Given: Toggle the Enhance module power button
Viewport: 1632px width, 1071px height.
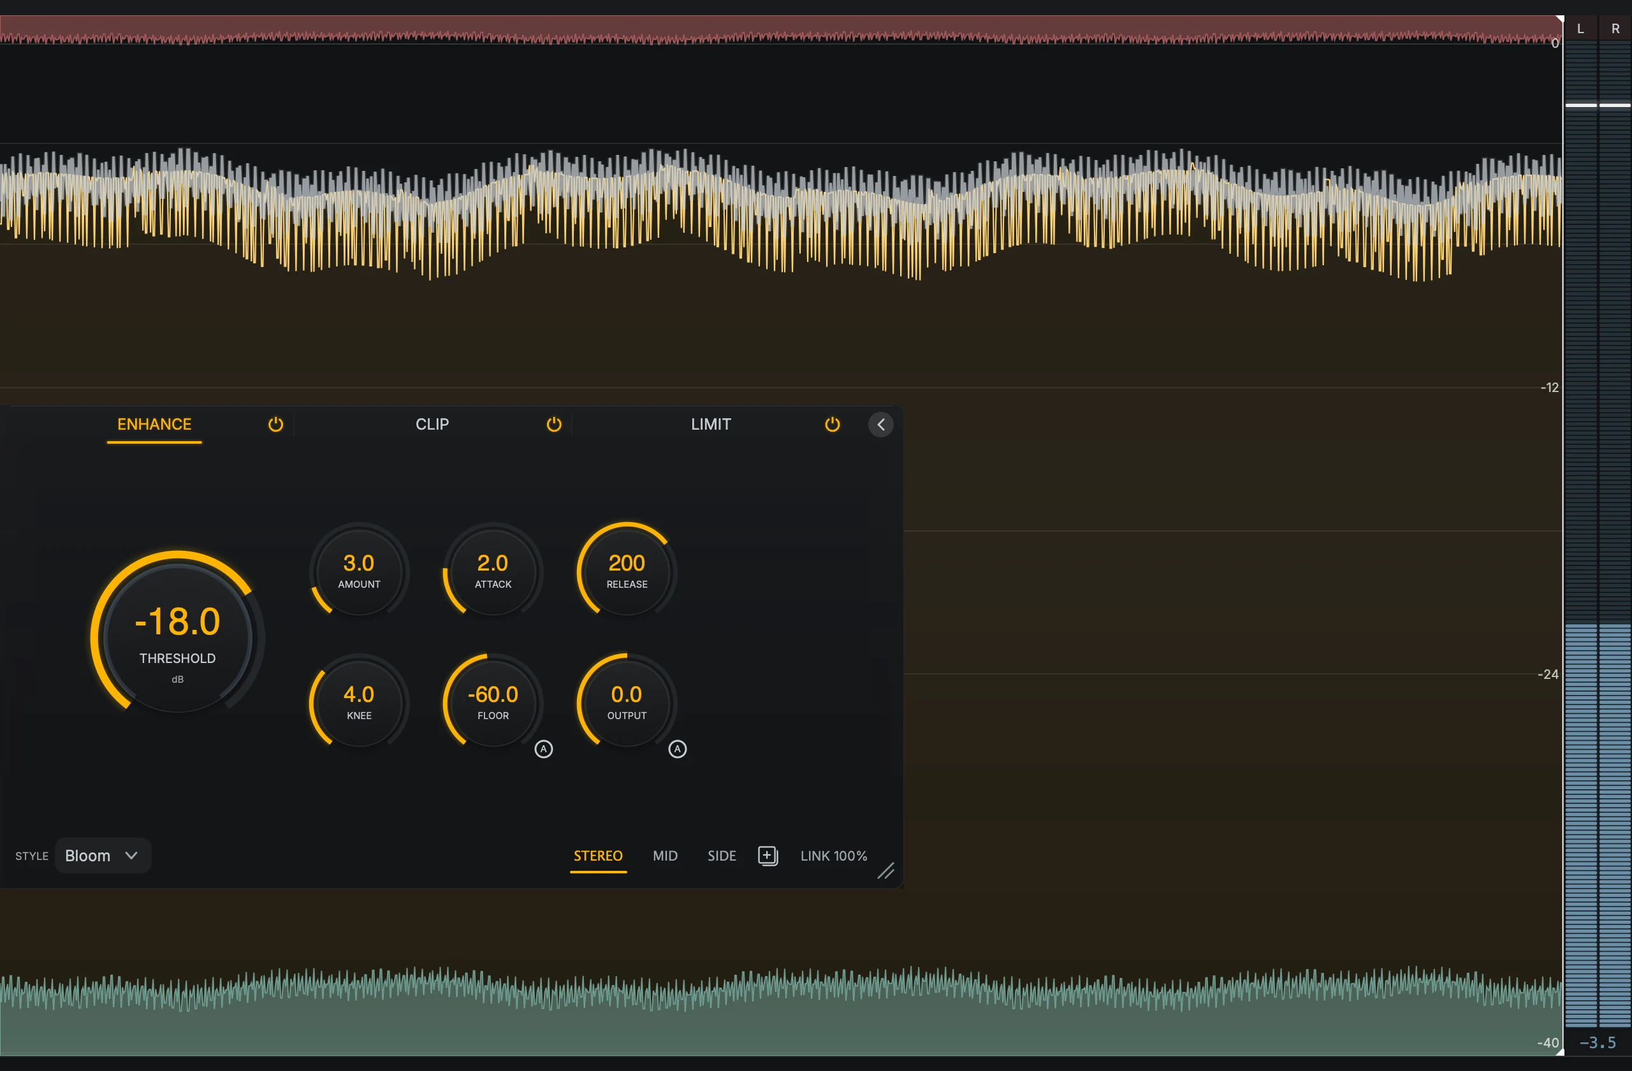Looking at the screenshot, I should [275, 425].
